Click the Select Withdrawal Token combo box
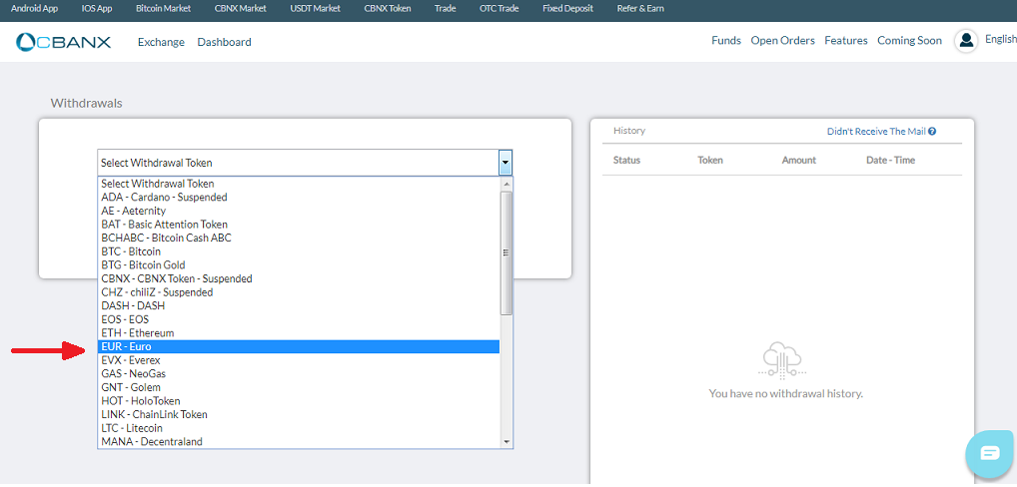Image resolution: width=1017 pixels, height=487 pixels. click(x=305, y=163)
